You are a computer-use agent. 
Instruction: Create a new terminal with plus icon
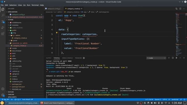pyautogui.click(x=169, y=58)
